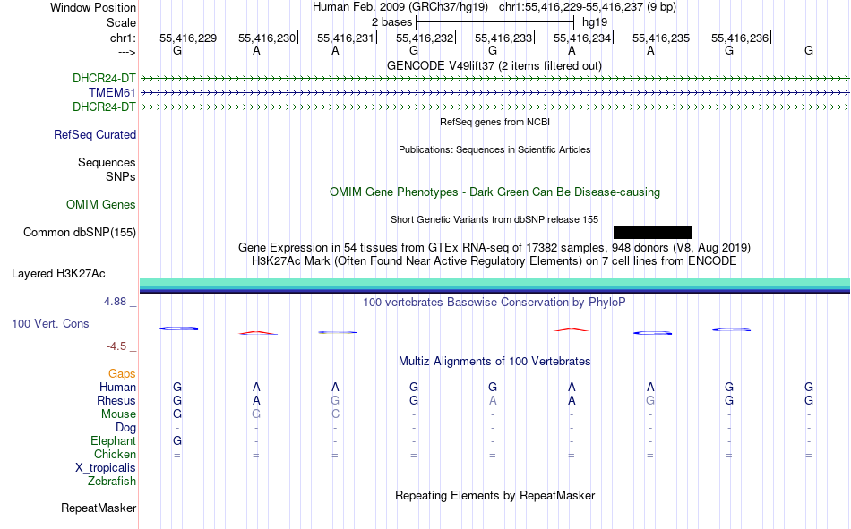The width and height of the screenshot is (851, 529).
Task: Click 'Basewise Conservation by PhyloP' title
Action: click(494, 303)
